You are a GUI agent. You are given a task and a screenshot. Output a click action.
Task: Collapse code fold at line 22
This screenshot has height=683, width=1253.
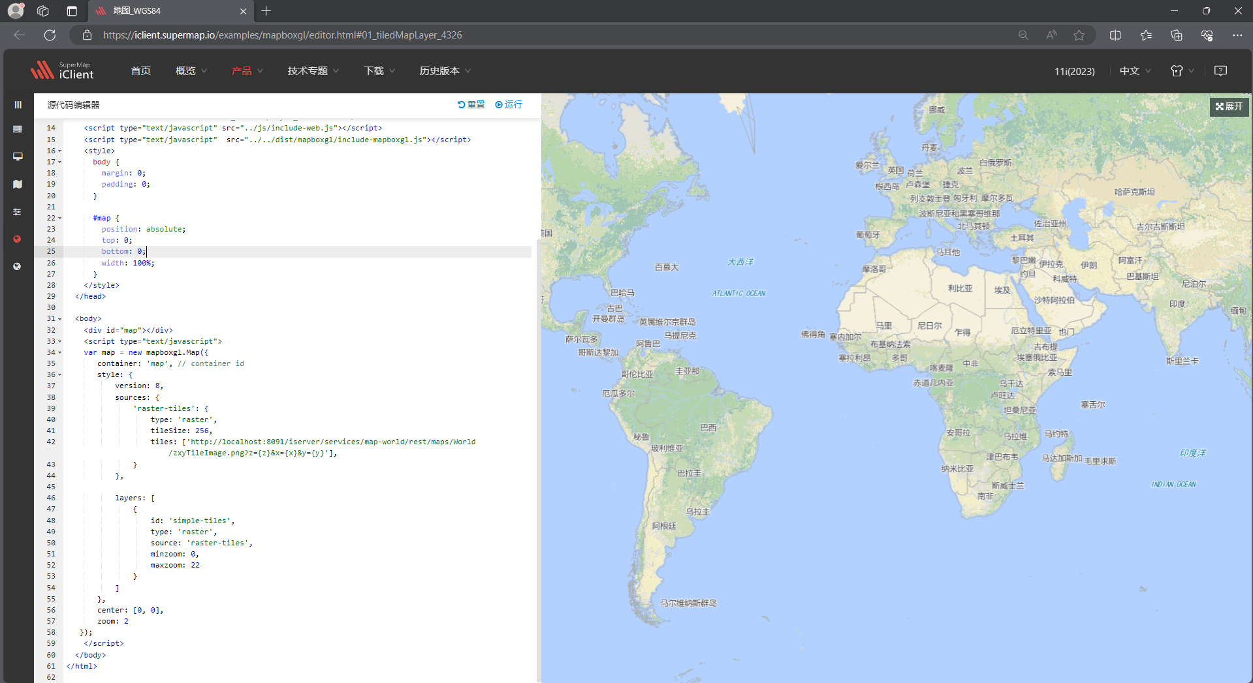coord(59,218)
